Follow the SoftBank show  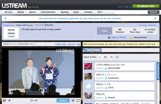coord(105,31)
